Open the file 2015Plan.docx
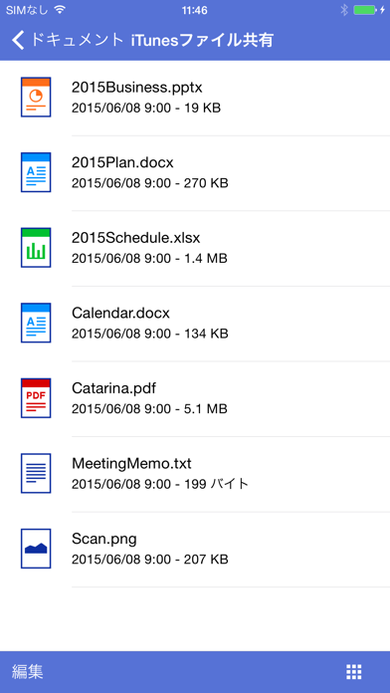This screenshot has width=390, height=693. click(195, 173)
